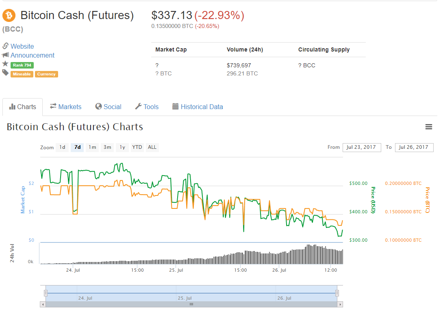Click the $337.13 price text
This screenshot has width=443, height=309.
click(172, 15)
